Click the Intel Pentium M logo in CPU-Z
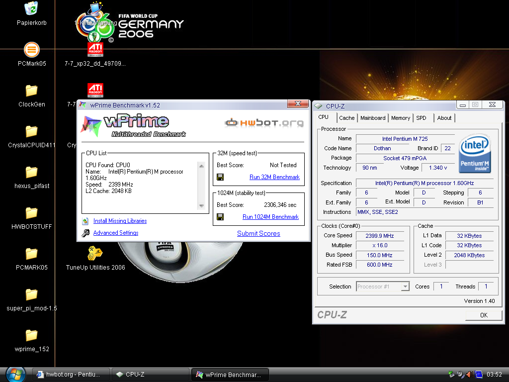The image size is (509, 382). click(x=475, y=153)
